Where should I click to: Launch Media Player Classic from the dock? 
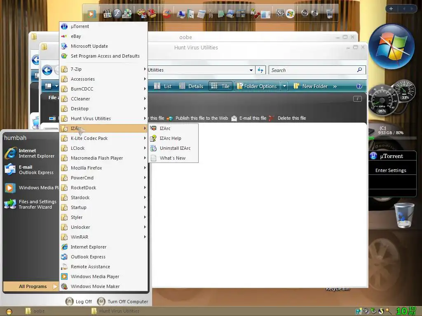point(107,14)
